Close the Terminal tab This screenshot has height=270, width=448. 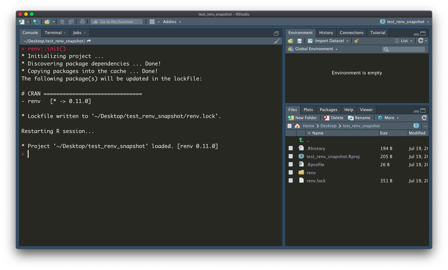point(65,33)
